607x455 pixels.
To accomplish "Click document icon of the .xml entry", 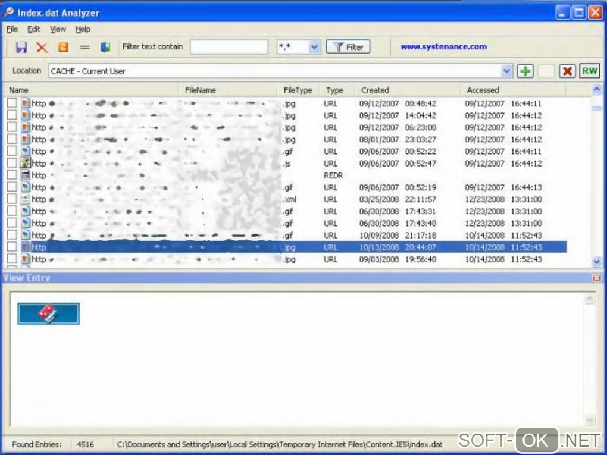I will pyautogui.click(x=26, y=199).
